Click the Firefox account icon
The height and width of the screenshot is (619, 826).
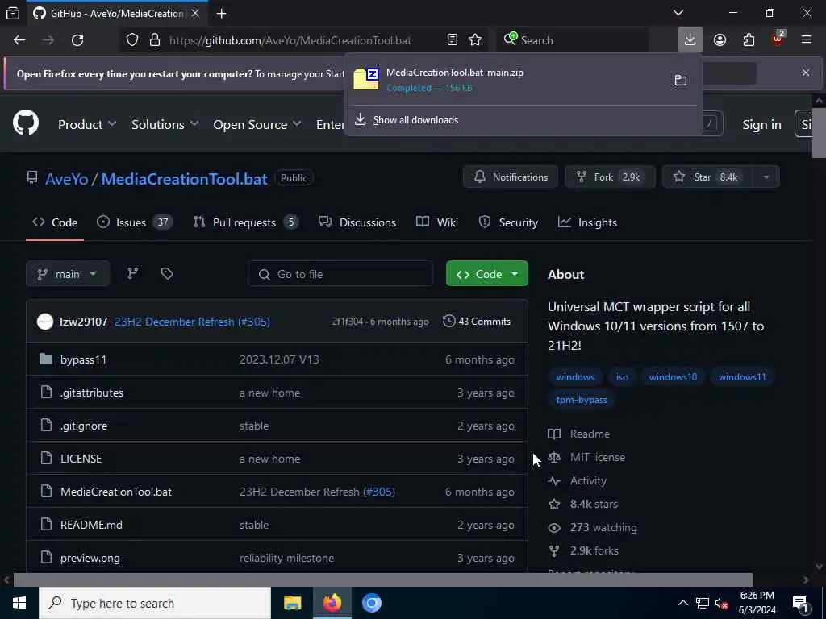(720, 40)
